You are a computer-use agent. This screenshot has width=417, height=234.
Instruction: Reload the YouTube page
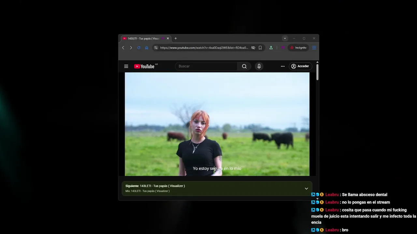(x=139, y=48)
